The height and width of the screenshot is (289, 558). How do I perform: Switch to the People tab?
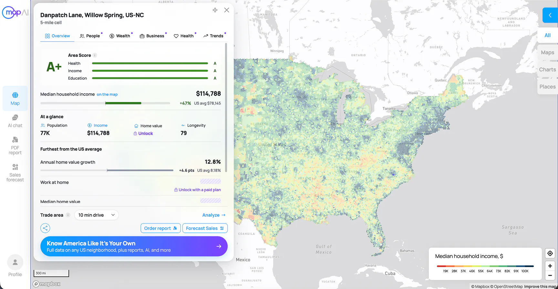coord(90,36)
